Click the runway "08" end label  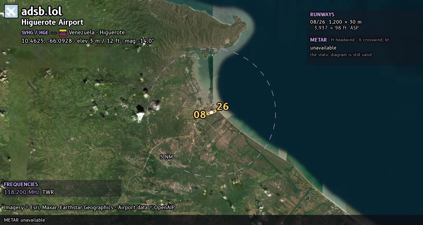200,115
